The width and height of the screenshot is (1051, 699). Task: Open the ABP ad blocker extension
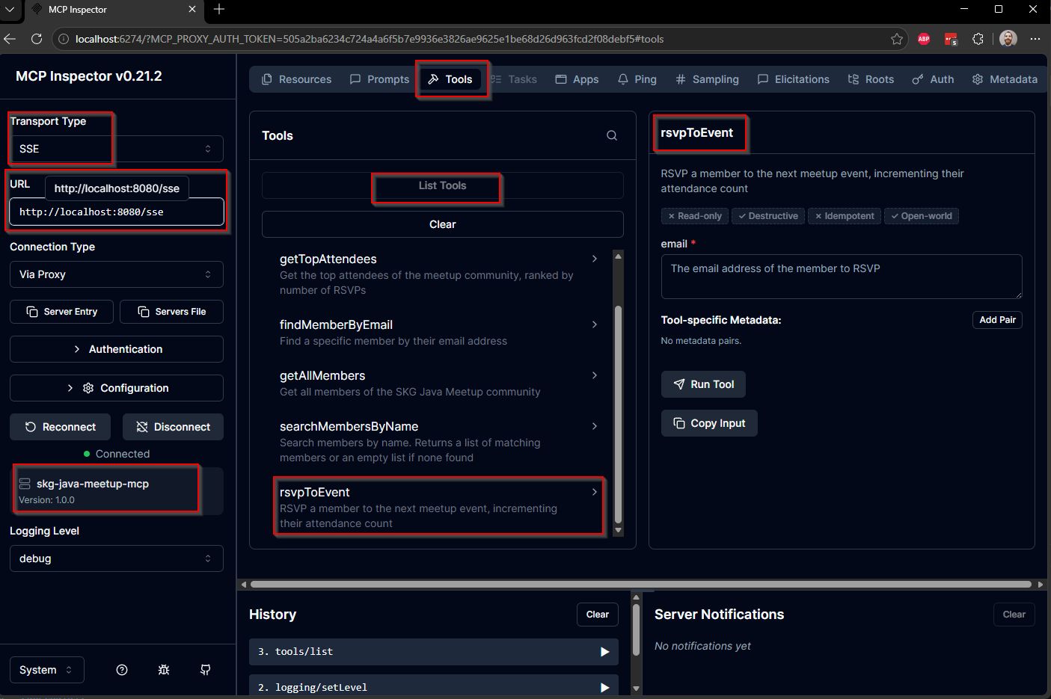pyautogui.click(x=924, y=39)
